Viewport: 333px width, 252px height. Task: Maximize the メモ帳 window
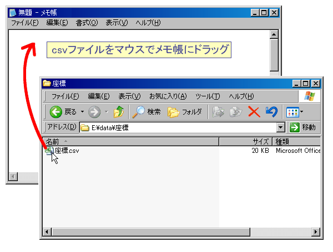pyautogui.click(x=264, y=13)
